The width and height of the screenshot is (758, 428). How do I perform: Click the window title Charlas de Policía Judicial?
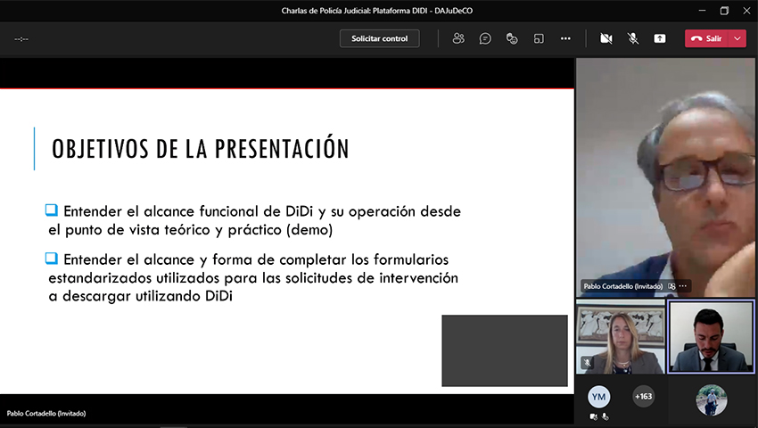tap(377, 11)
